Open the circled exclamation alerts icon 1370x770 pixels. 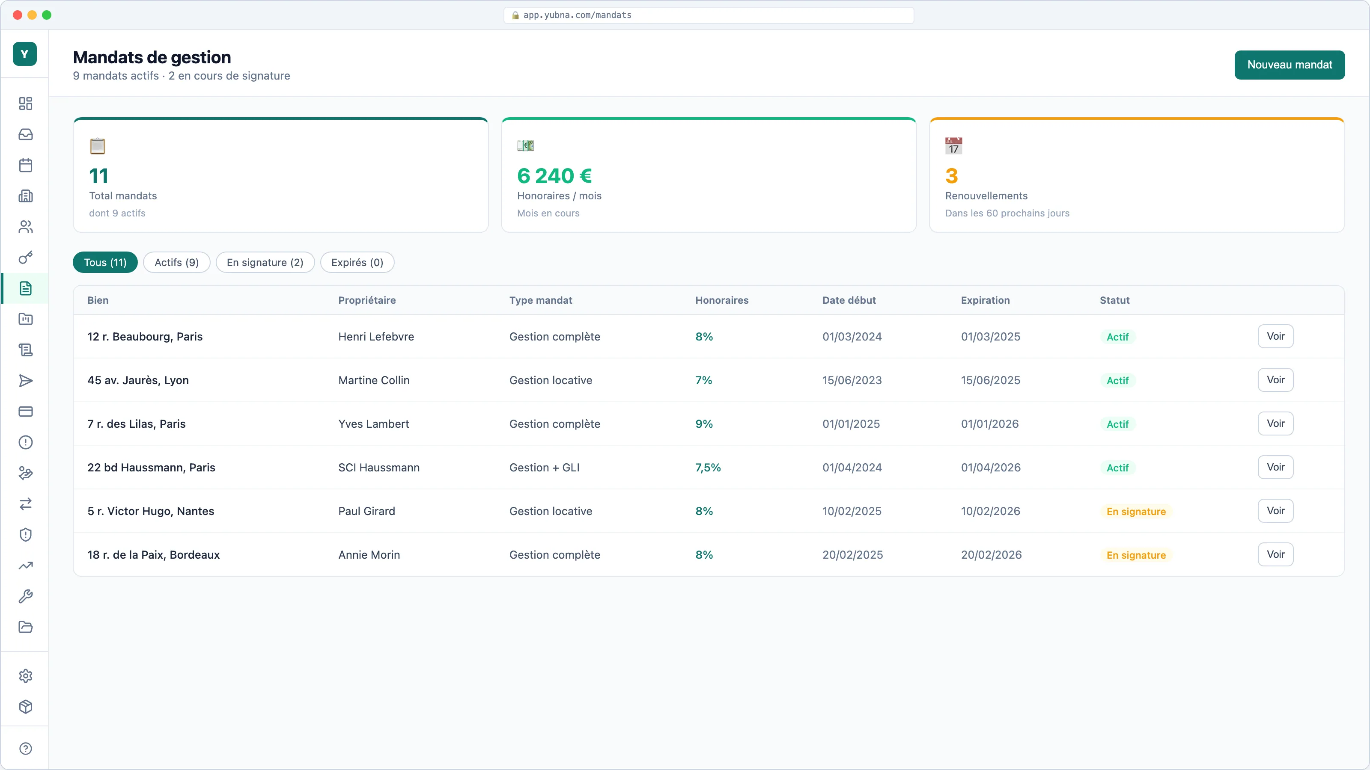pos(26,443)
